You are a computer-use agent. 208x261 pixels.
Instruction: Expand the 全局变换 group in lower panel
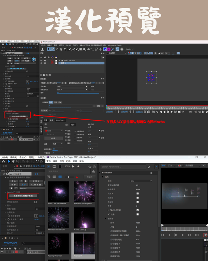(x=5, y=212)
